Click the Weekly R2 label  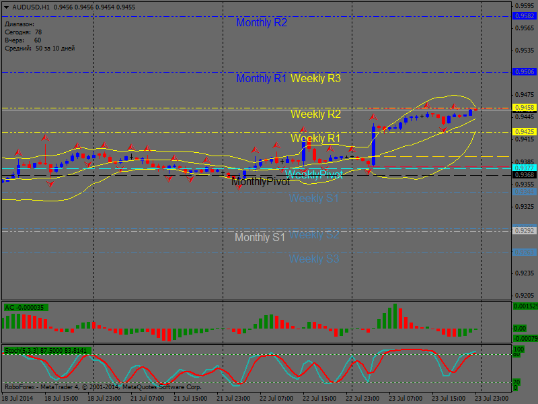(x=315, y=114)
